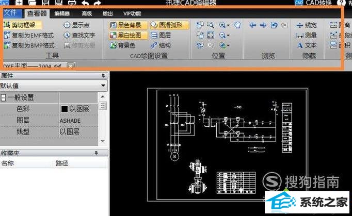Click the zoom in magnifier icon
The width and height of the screenshot is (352, 216).
[222, 25]
